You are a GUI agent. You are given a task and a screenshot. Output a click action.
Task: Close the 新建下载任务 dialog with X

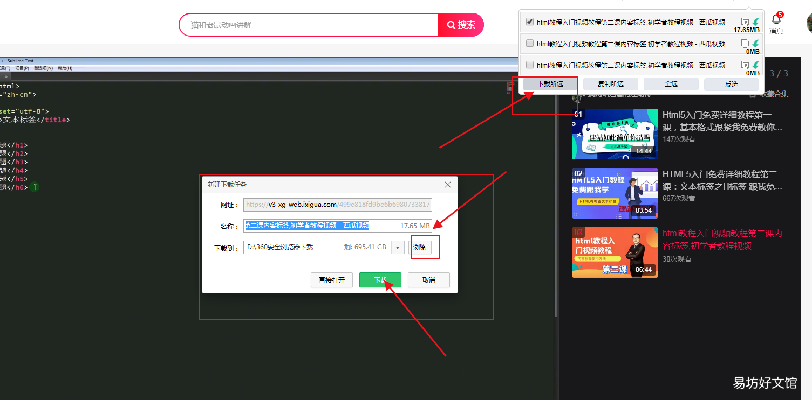pyautogui.click(x=447, y=185)
